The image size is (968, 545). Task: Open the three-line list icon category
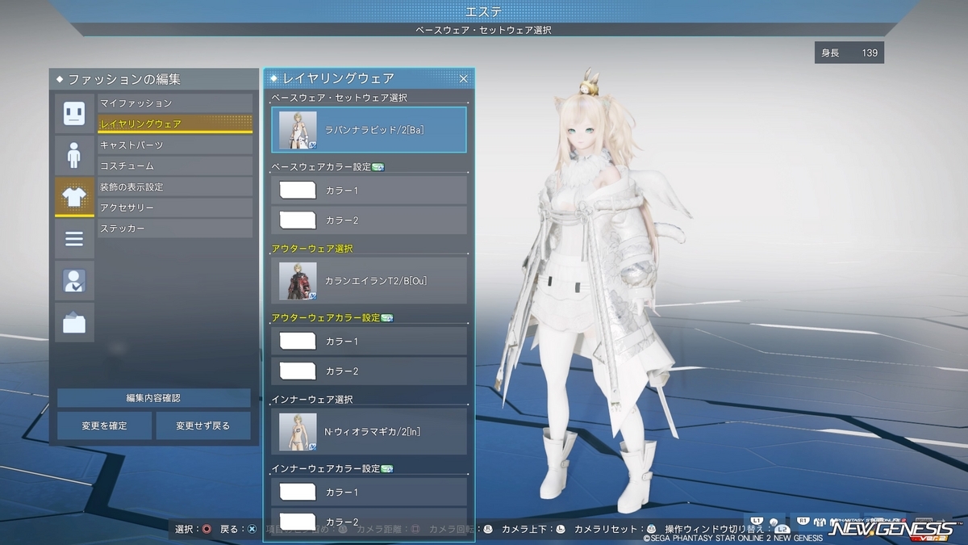click(x=74, y=239)
